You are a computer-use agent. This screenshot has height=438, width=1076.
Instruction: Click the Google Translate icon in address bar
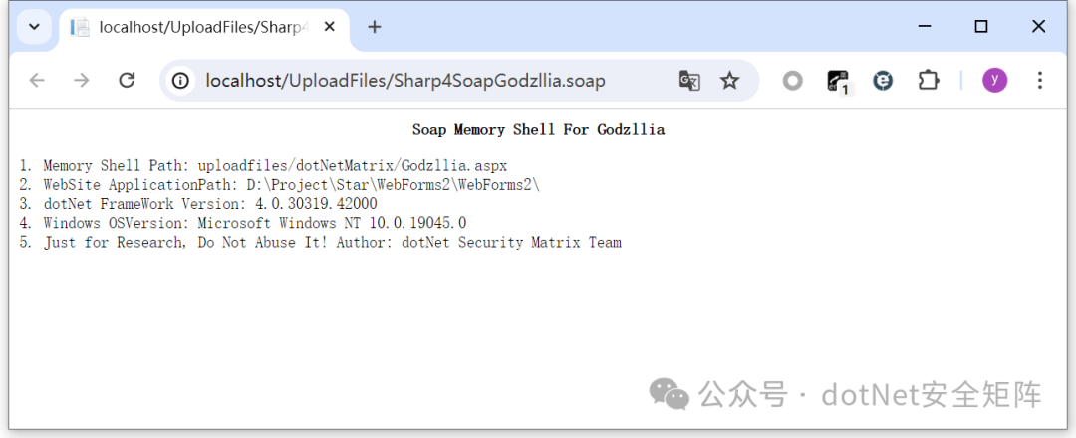(689, 81)
